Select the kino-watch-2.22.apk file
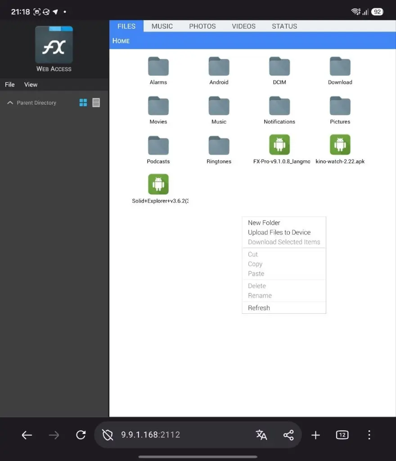 (340, 149)
